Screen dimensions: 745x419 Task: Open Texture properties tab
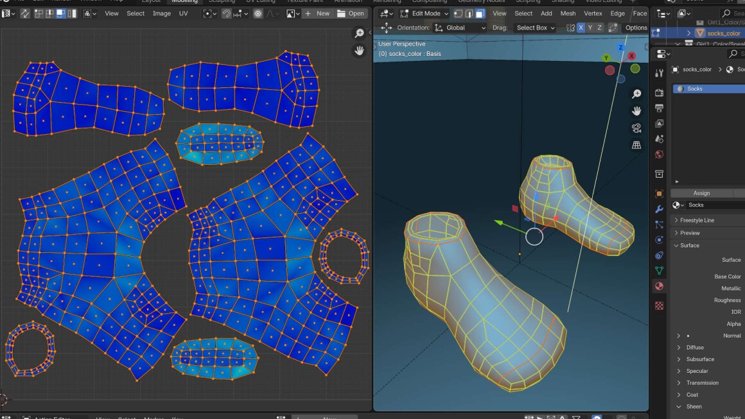click(659, 306)
